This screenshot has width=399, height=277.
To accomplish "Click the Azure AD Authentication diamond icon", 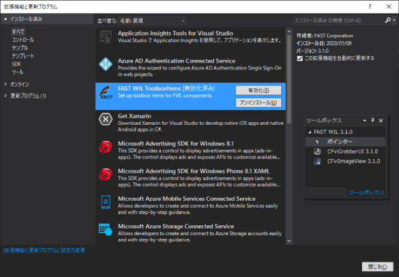I will coord(105,64).
